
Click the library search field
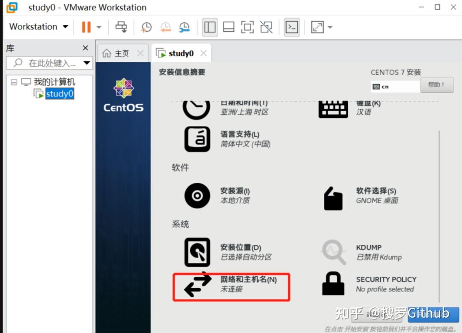(x=49, y=63)
